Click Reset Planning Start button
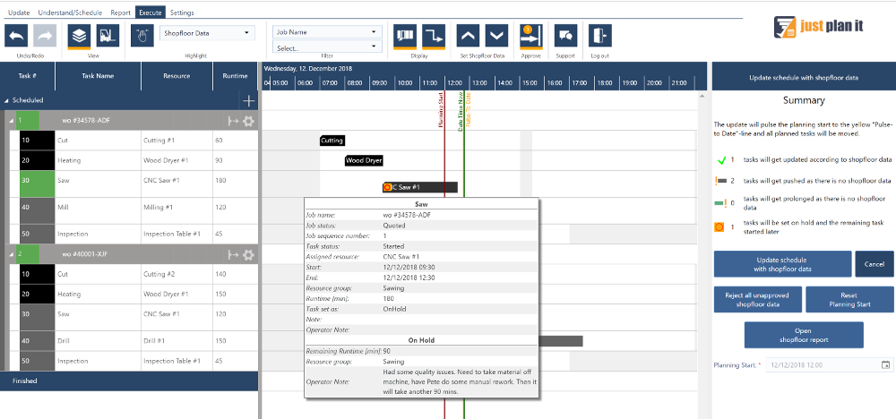 click(x=849, y=300)
